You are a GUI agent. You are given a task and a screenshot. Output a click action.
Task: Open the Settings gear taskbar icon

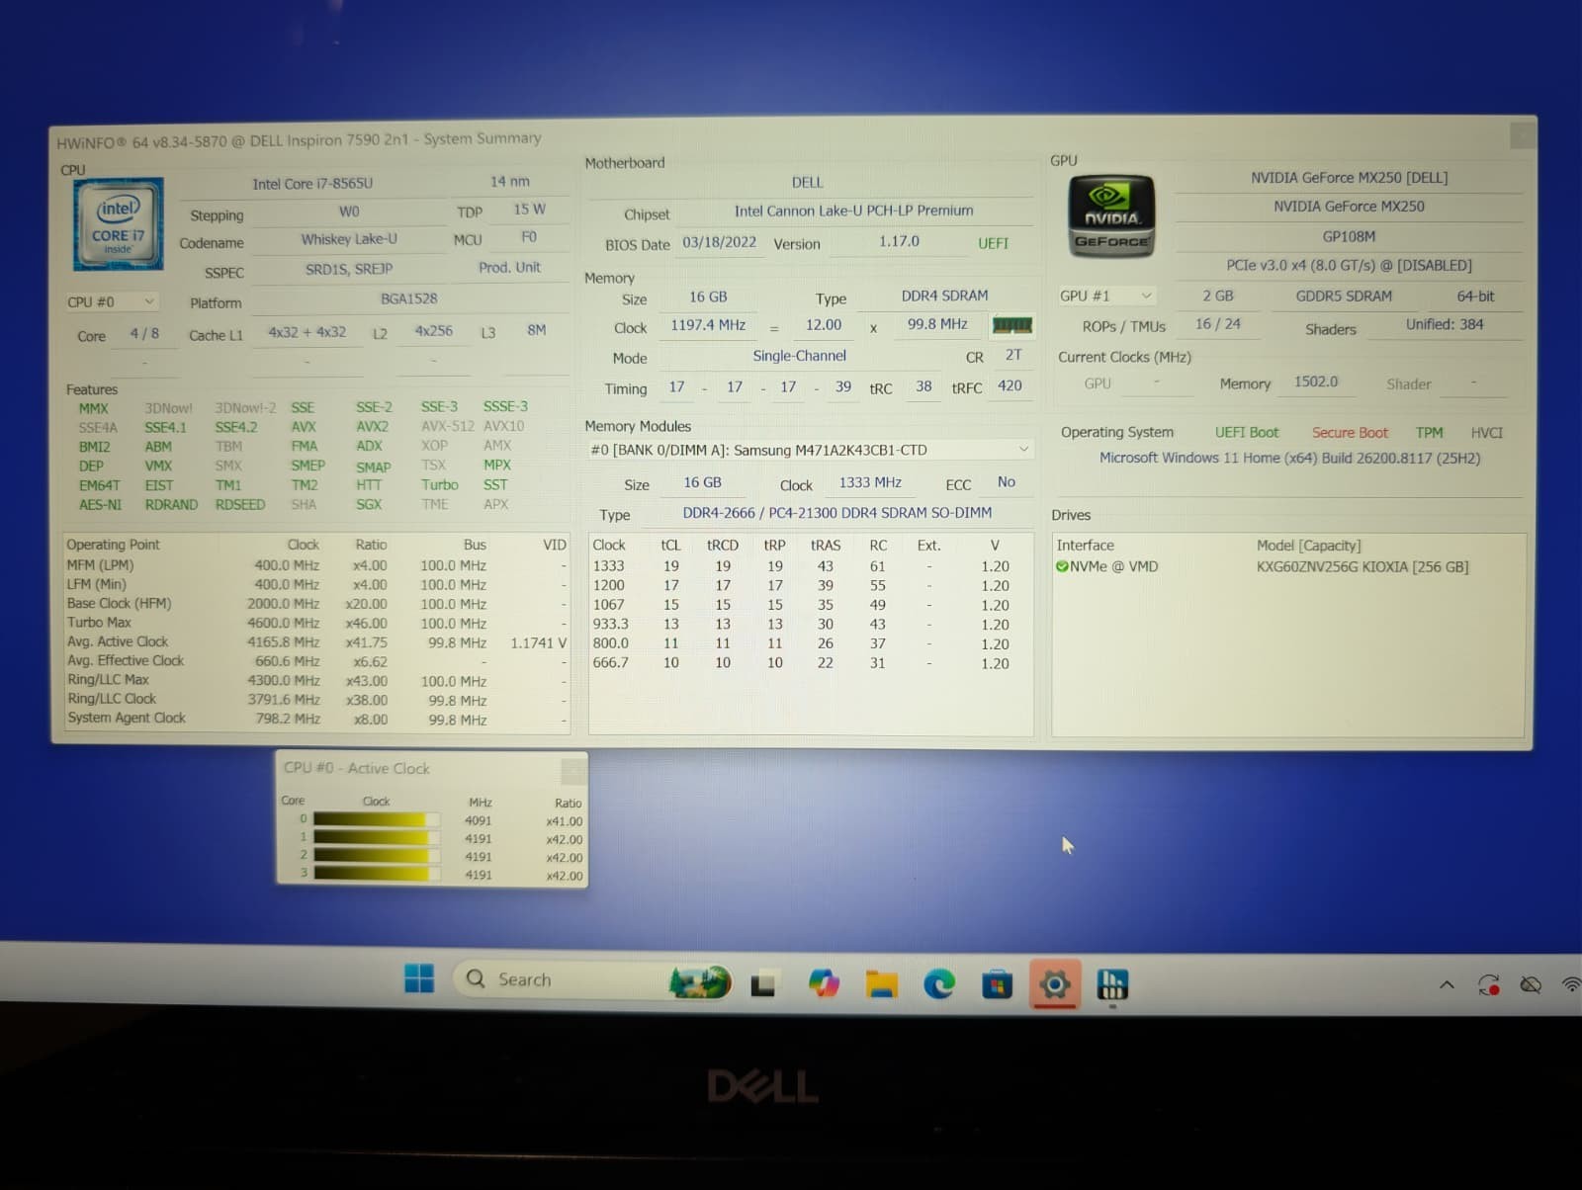1055,984
